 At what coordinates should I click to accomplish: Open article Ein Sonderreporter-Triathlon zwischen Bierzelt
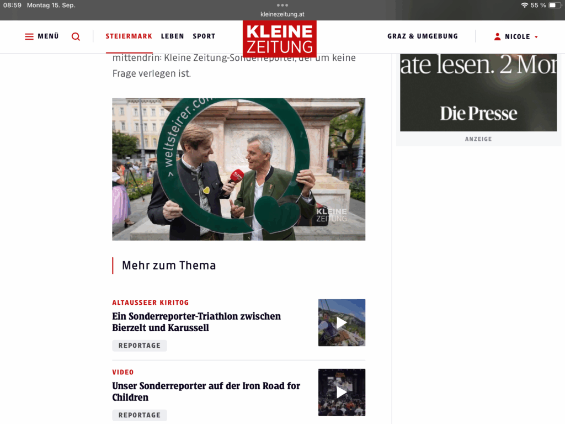pyautogui.click(x=196, y=322)
